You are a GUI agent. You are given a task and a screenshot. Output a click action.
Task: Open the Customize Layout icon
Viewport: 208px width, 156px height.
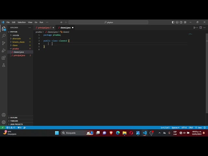(185, 22)
